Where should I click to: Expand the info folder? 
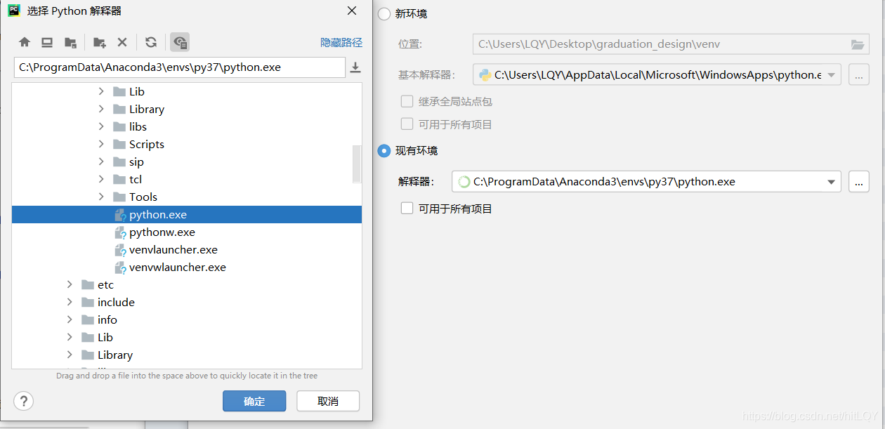pyautogui.click(x=70, y=319)
